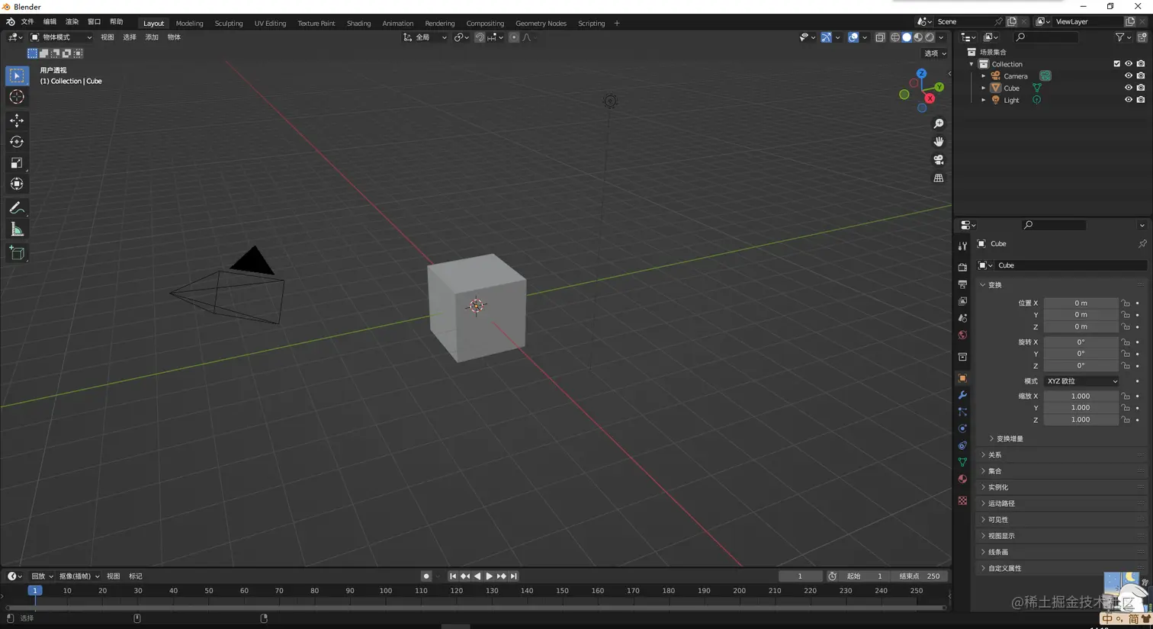Hide Cube in viewport with eye icon
The width and height of the screenshot is (1153, 629).
click(1129, 88)
